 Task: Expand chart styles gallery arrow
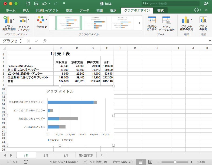pos(139,23)
